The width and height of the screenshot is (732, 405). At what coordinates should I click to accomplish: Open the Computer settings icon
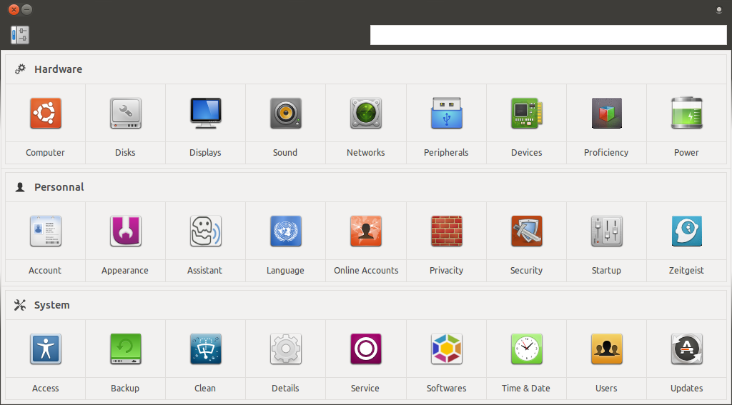45,113
